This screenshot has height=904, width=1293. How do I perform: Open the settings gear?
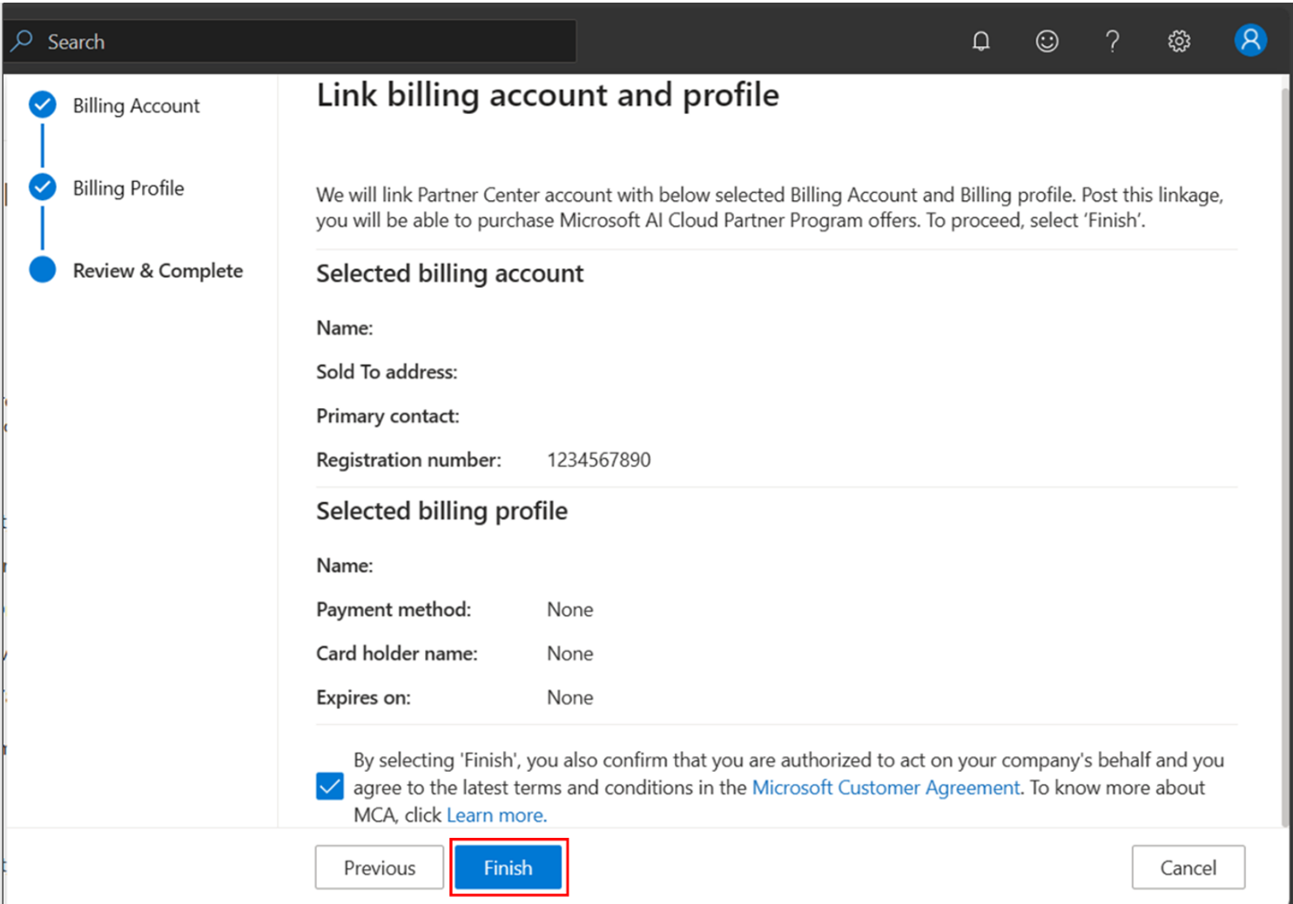click(1179, 41)
